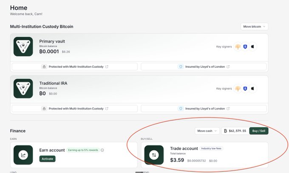Open Traditional IRA Multi-Institution Custody protection link
This screenshot has width=289, height=173.
75,109
